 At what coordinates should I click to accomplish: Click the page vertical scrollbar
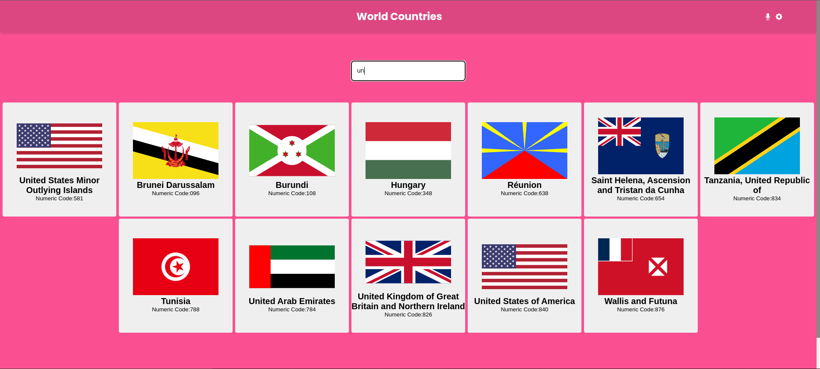pos(818,171)
